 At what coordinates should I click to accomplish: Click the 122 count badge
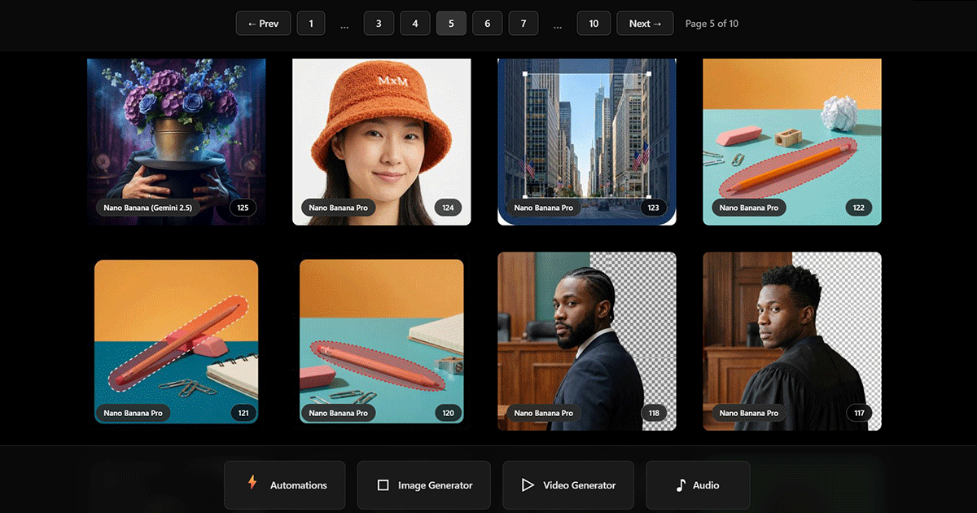click(858, 208)
